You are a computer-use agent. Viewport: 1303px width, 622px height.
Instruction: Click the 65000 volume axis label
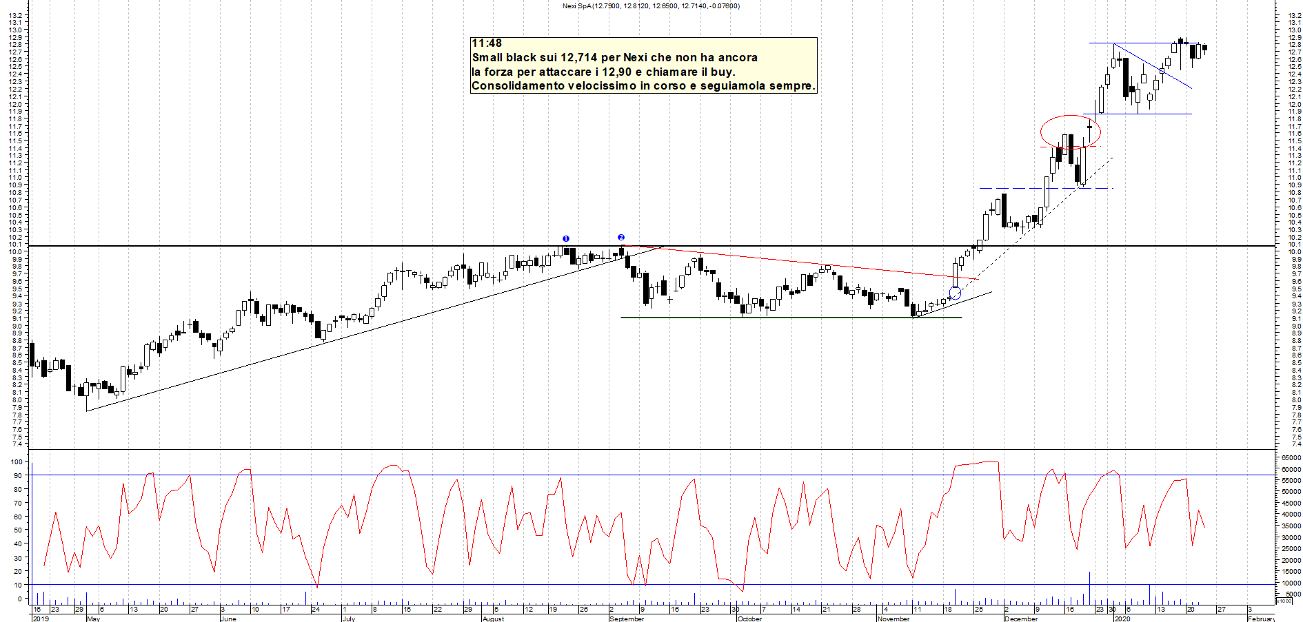coord(1291,457)
